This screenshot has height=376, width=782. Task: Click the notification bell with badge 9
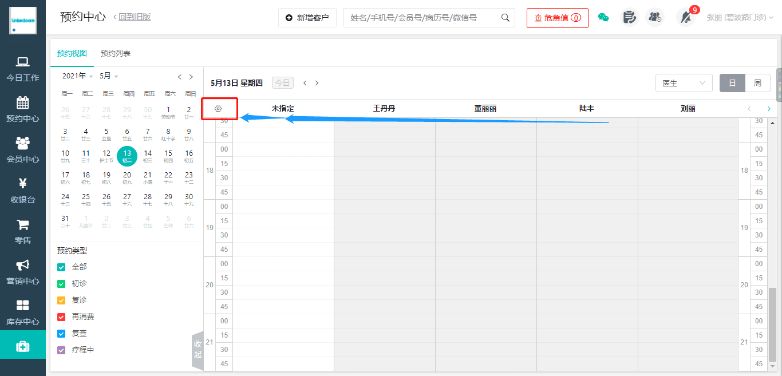point(685,17)
